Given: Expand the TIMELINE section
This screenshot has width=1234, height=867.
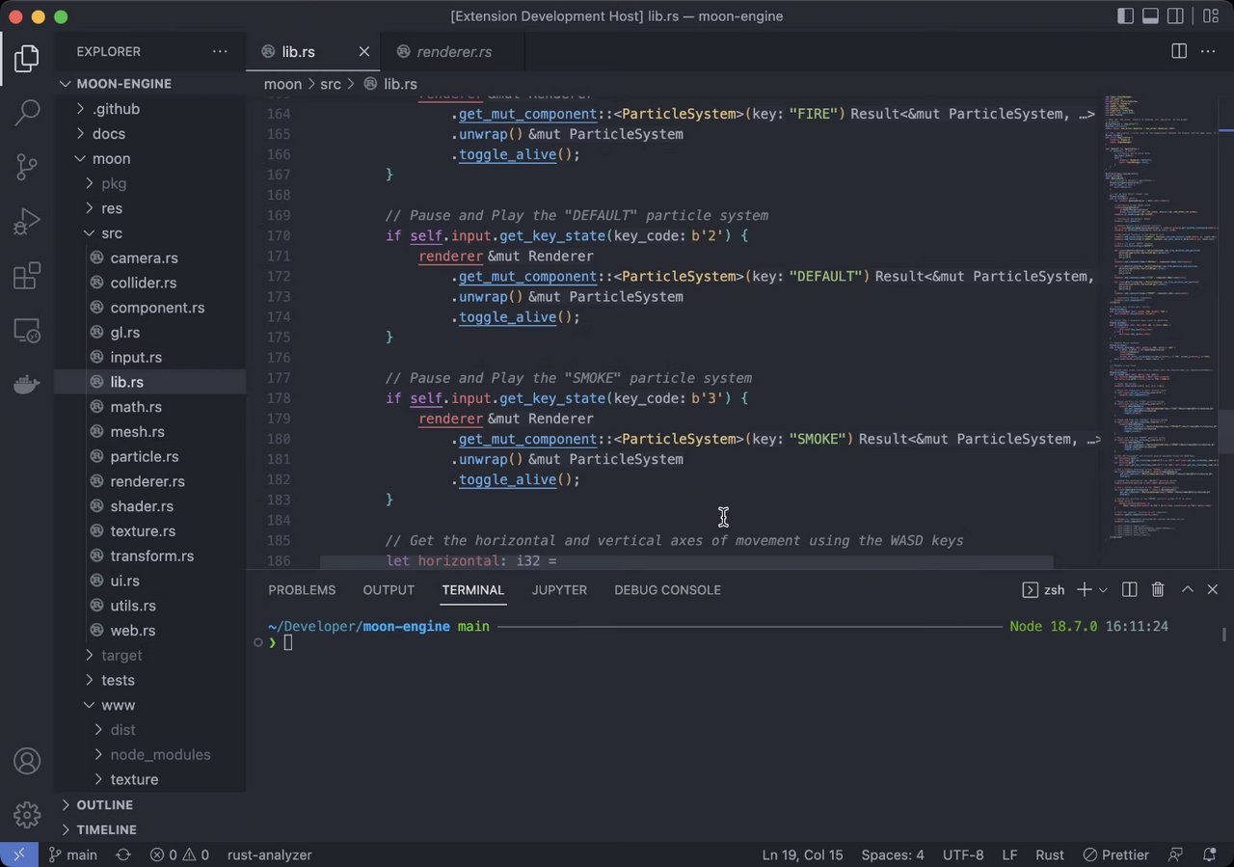Looking at the screenshot, I should (150, 829).
